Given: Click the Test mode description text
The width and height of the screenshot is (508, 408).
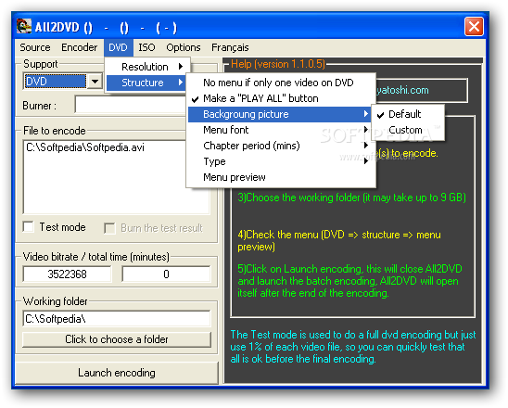Looking at the screenshot, I should coord(353,347).
